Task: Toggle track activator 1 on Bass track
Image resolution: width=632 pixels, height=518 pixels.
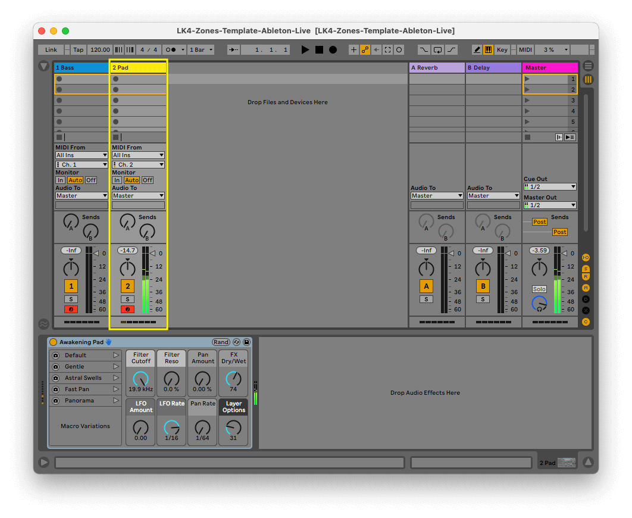Action: (x=71, y=286)
